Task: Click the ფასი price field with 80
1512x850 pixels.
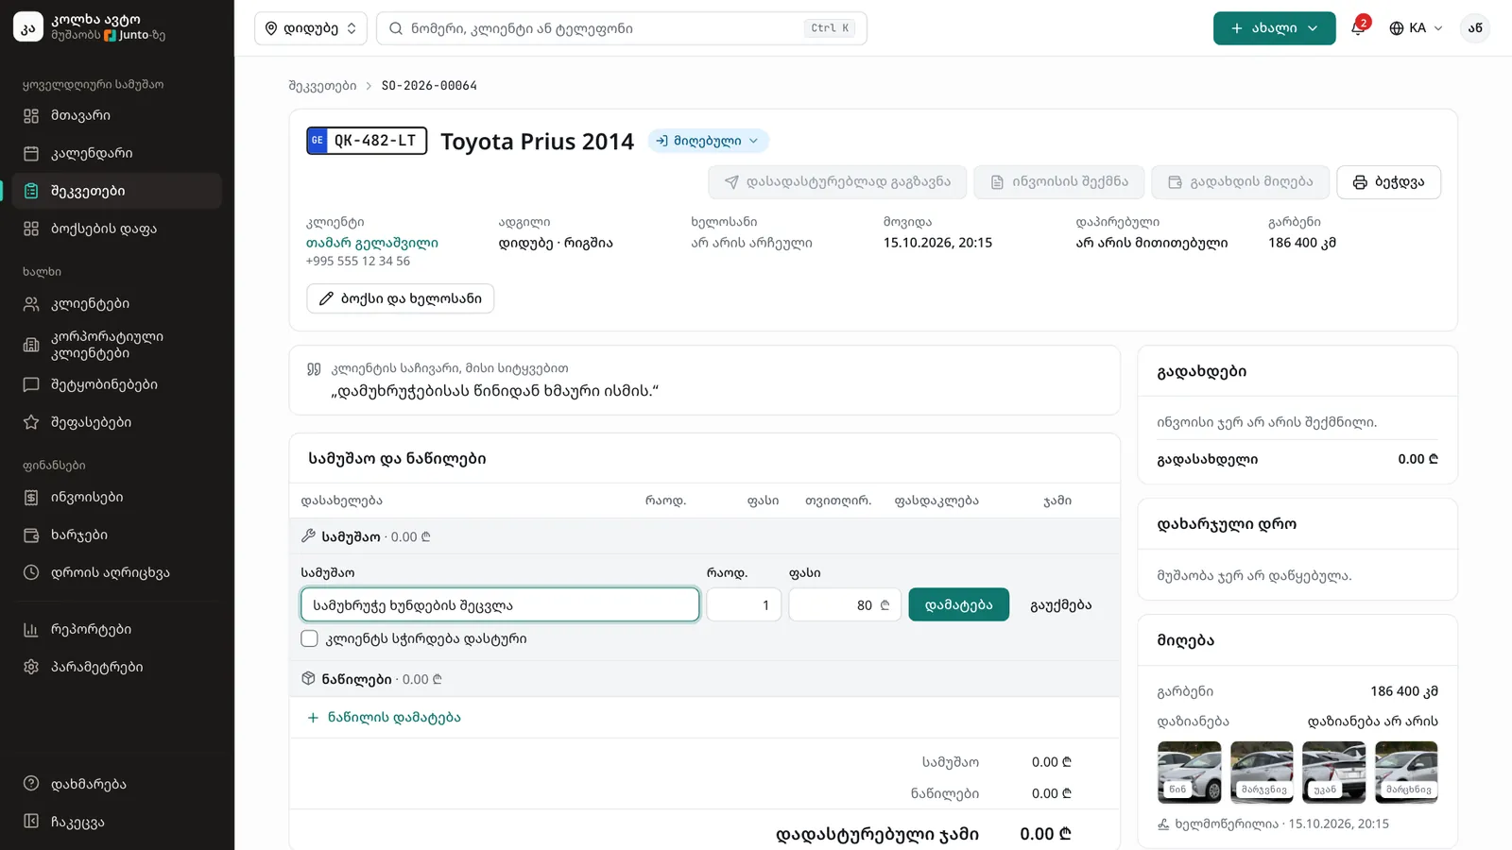Action: 845,604
